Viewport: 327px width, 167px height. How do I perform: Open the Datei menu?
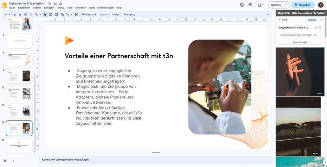pos(12,8)
